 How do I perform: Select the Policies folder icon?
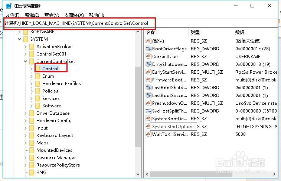pos(37,91)
